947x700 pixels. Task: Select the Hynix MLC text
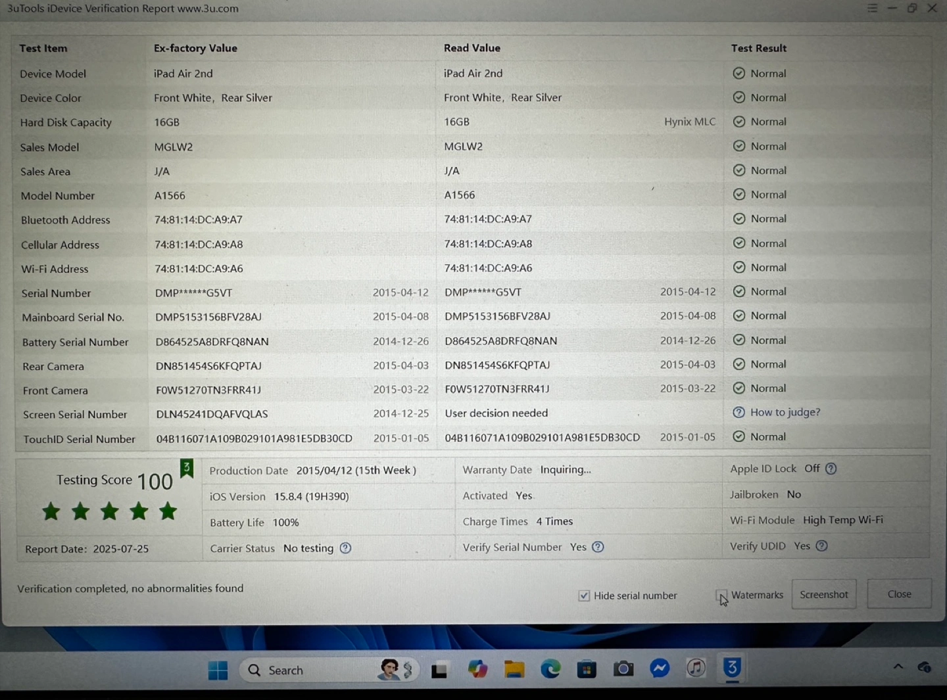click(689, 122)
